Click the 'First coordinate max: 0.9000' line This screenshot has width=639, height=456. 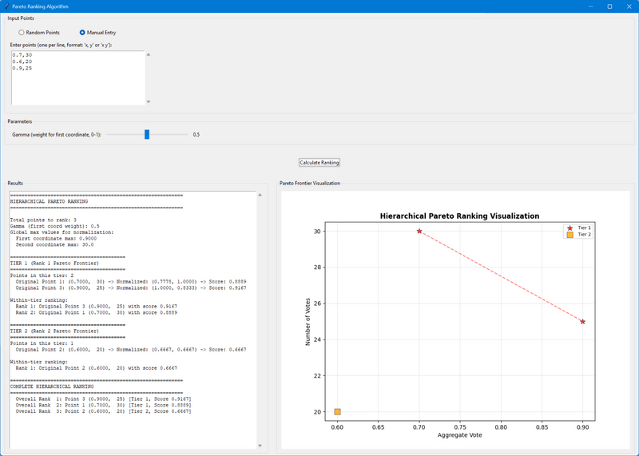(x=56, y=239)
